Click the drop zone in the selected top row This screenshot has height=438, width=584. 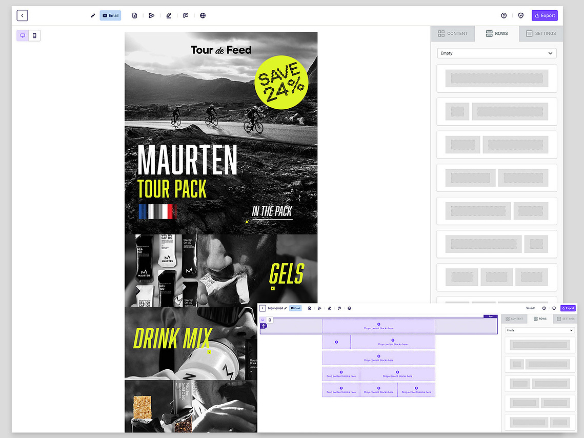pos(379,326)
